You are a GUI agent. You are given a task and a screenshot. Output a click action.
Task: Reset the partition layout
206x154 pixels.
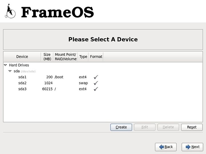click(x=192, y=127)
